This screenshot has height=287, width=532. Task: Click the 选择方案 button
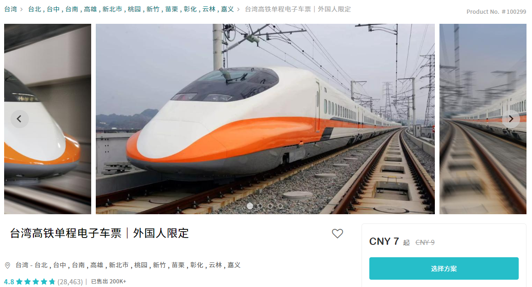(x=444, y=268)
